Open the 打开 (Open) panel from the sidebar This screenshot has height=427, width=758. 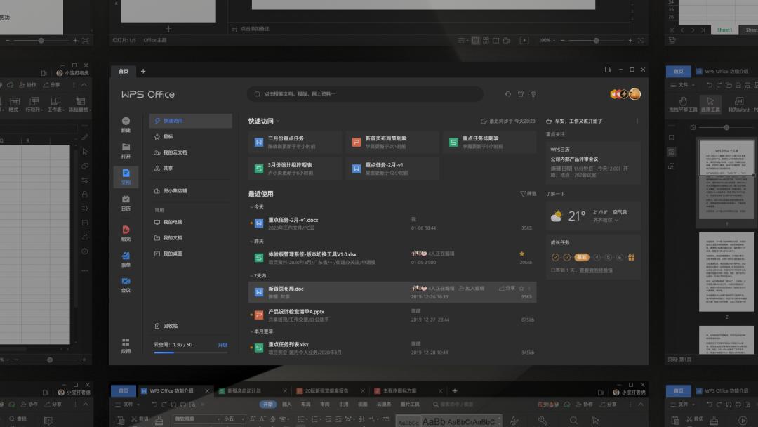(x=126, y=147)
